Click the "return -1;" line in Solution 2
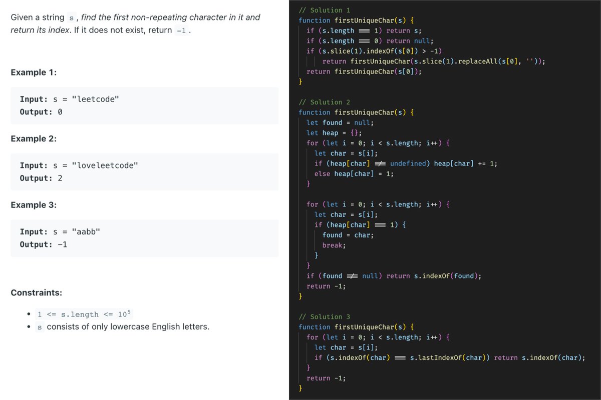This screenshot has height=400, width=601. (326, 286)
